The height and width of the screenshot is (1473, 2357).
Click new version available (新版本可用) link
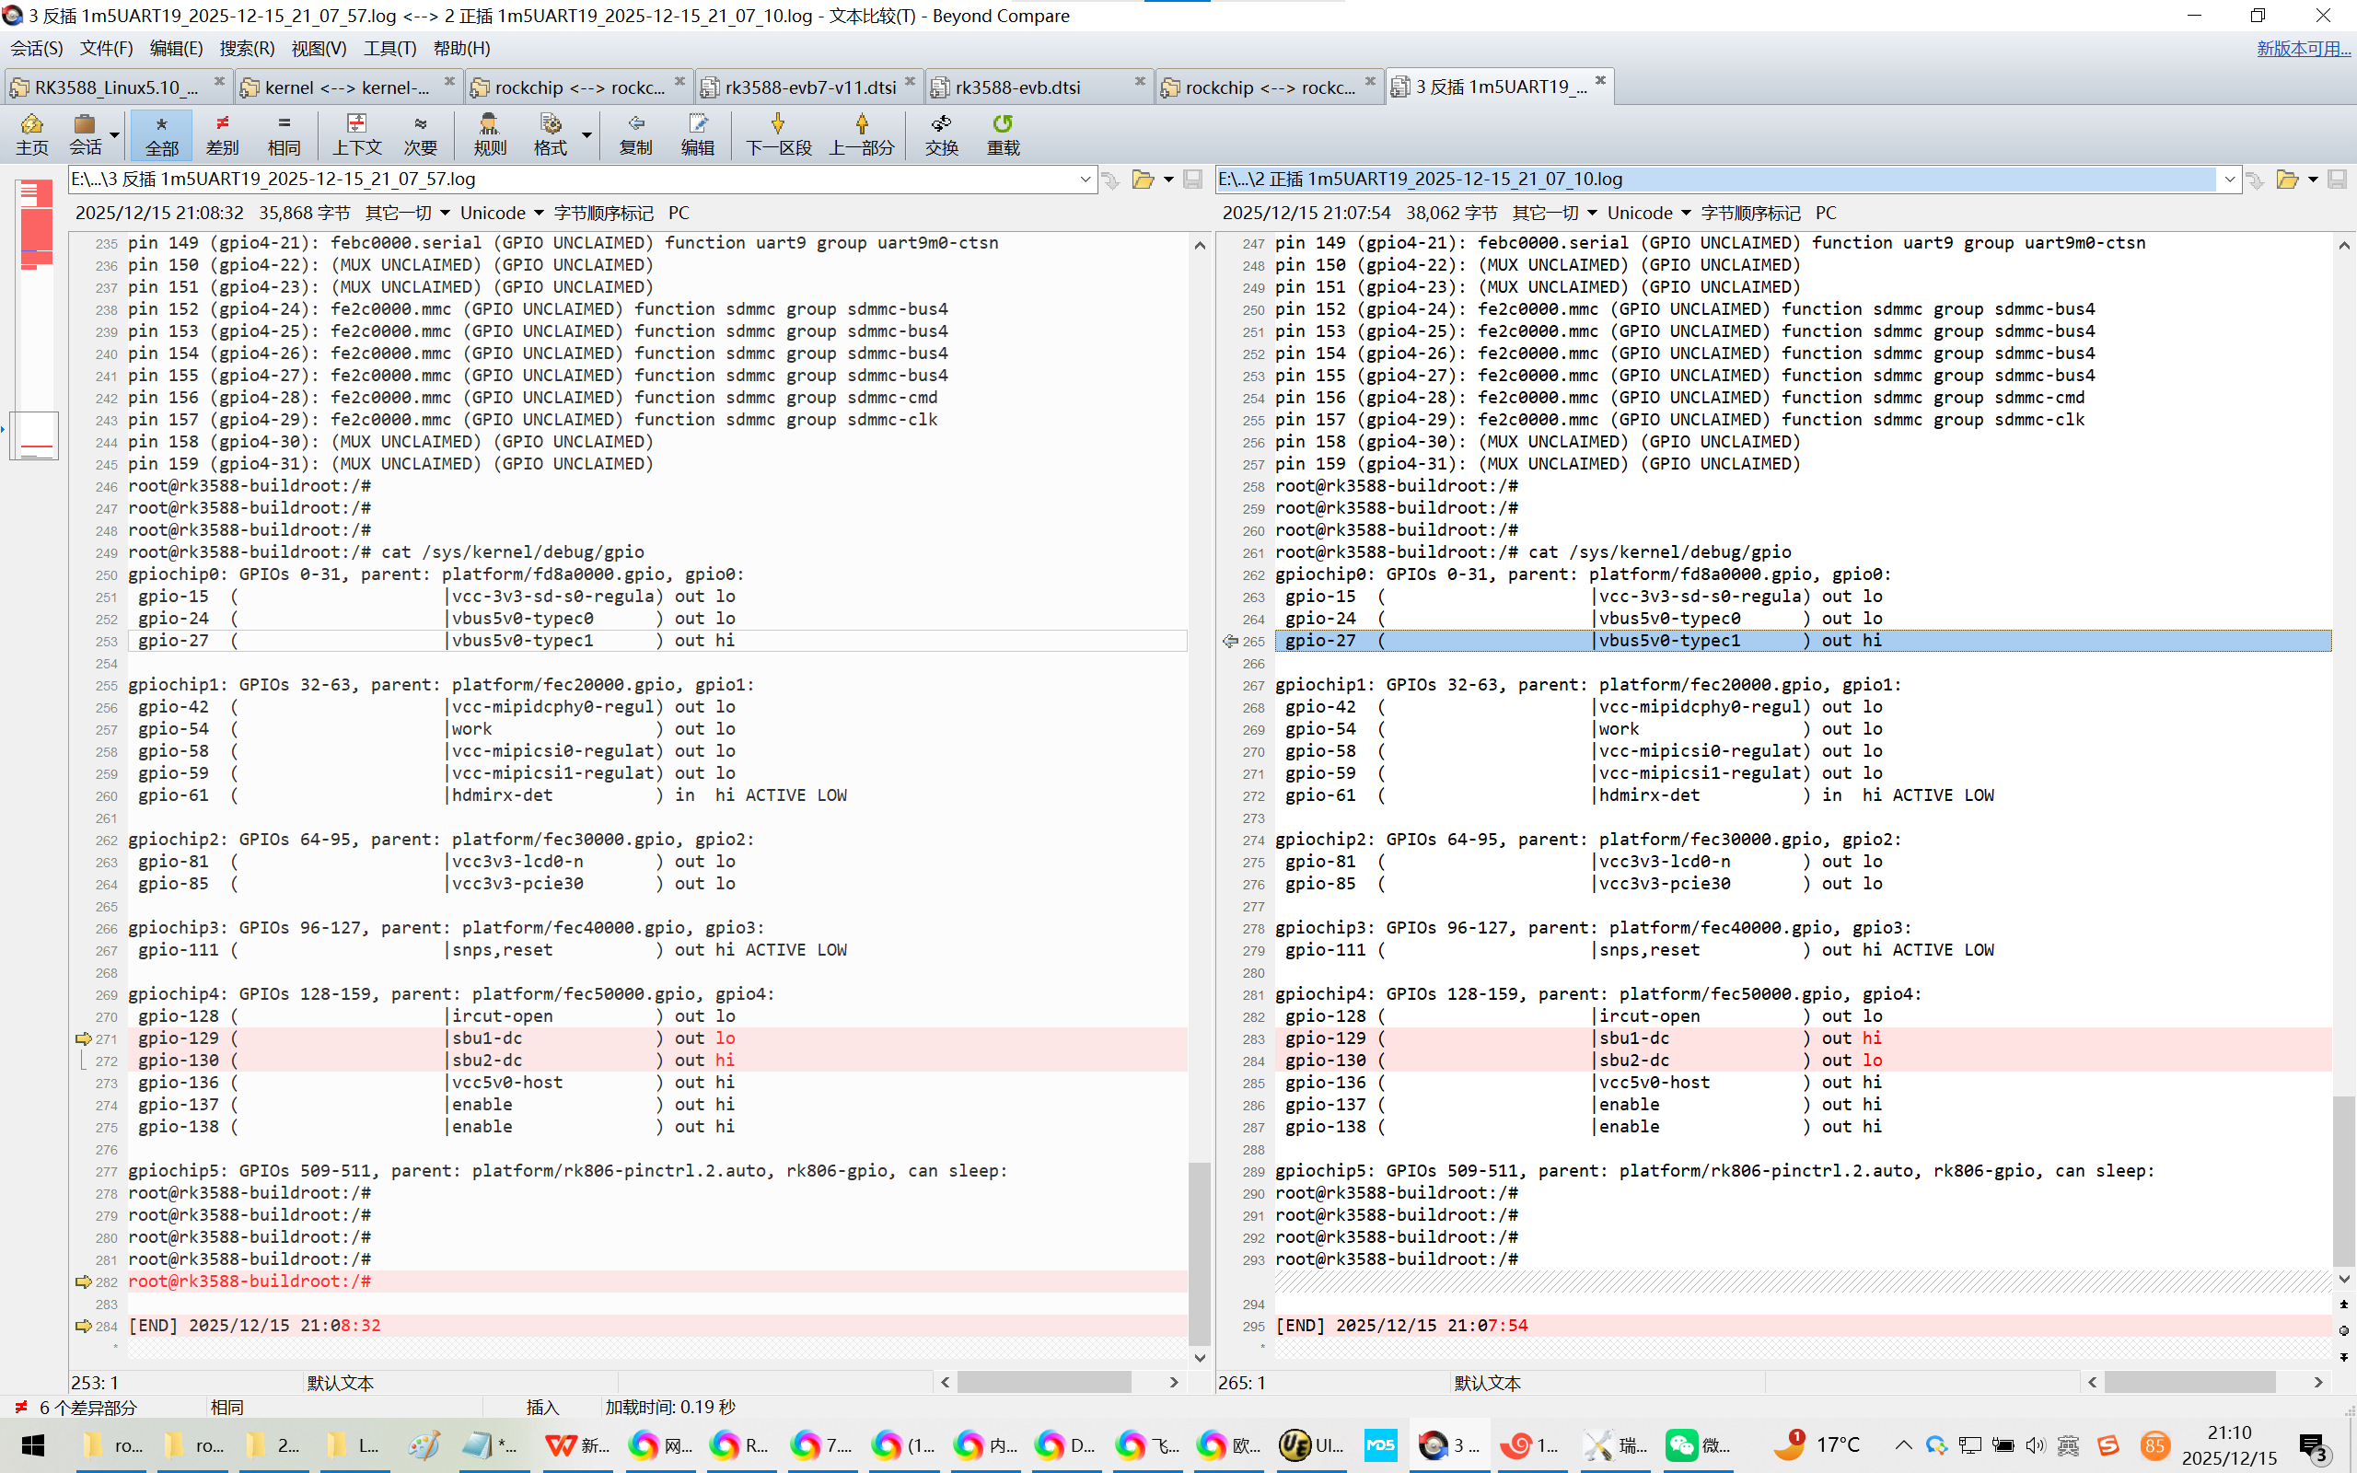(2303, 48)
